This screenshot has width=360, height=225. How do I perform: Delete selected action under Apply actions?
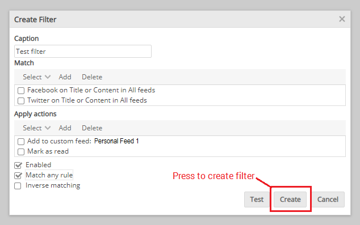click(x=92, y=128)
